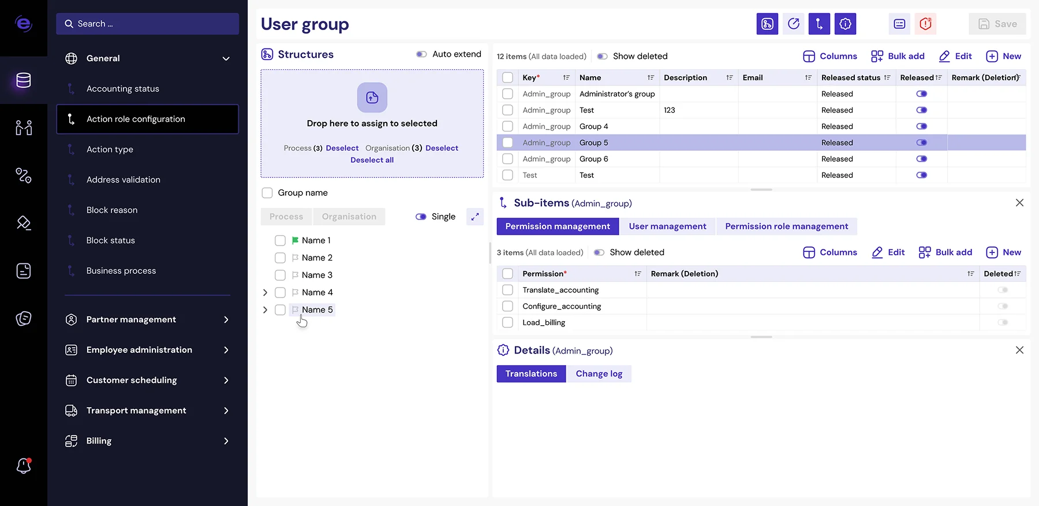Click the refresh/edit circle toolbar icon
Image resolution: width=1039 pixels, height=506 pixels.
(794, 24)
